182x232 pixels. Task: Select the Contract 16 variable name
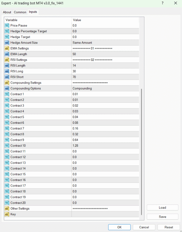(18, 180)
